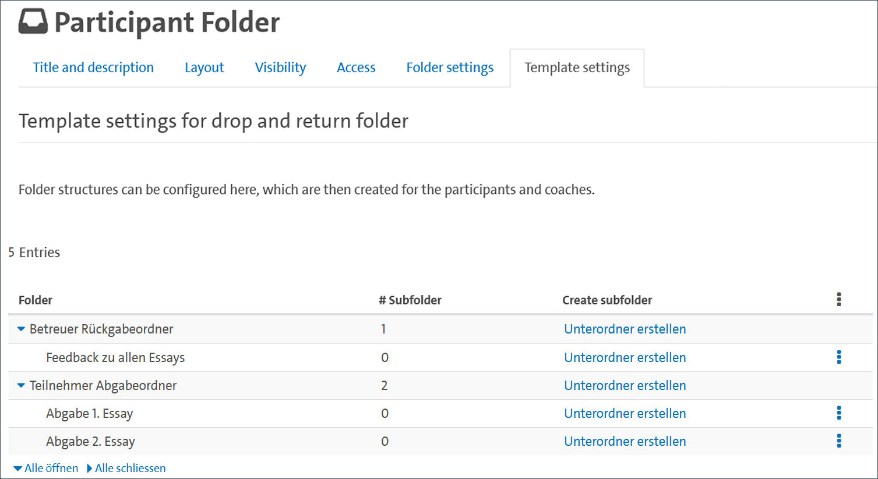Screen dimensions: 878x479
Task: Open three-dot menu for Abgabe 2. Essay
Action: tap(839, 441)
